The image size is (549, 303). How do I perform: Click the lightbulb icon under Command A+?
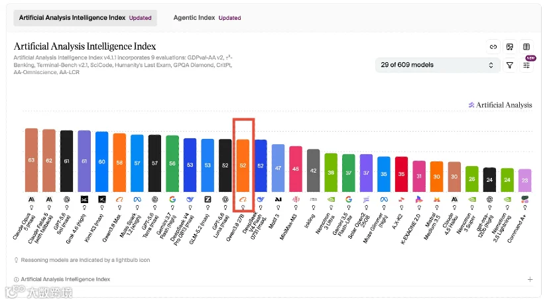(x=525, y=207)
